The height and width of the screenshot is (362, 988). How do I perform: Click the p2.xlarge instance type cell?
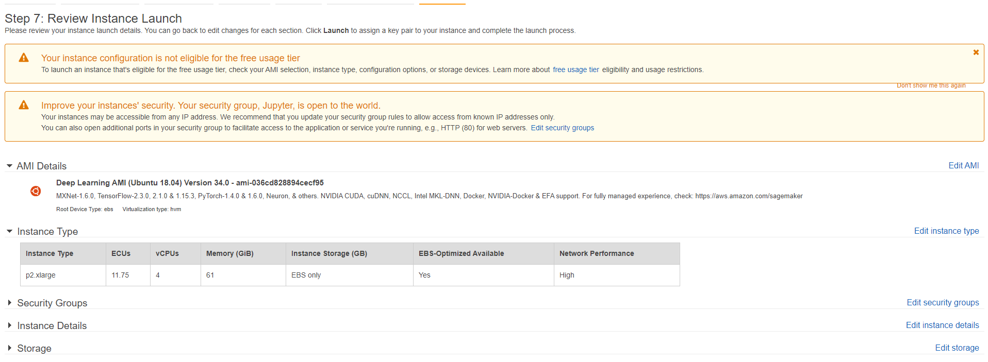pos(41,275)
